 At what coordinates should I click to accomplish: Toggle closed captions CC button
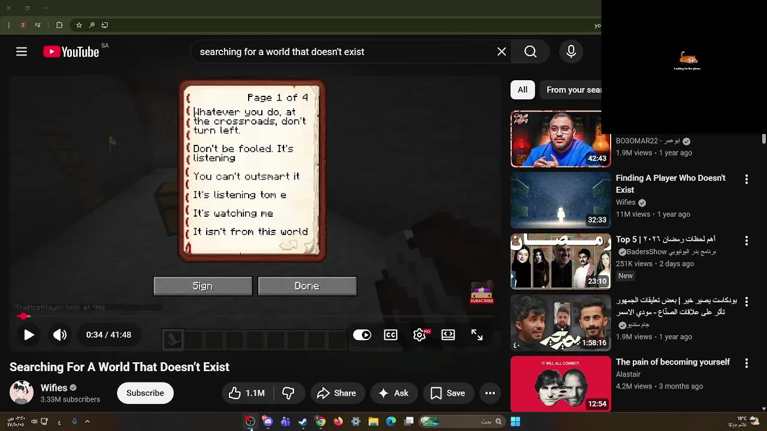point(391,335)
